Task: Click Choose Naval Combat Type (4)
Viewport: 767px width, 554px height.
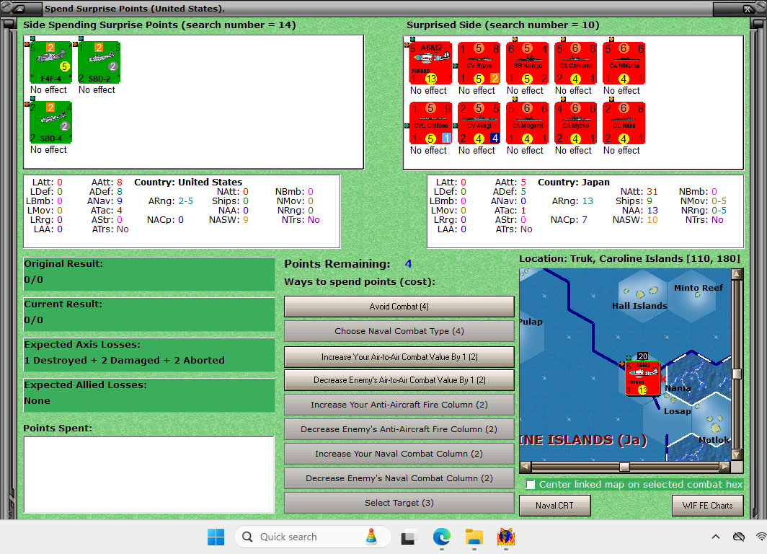Action: pyautogui.click(x=399, y=331)
